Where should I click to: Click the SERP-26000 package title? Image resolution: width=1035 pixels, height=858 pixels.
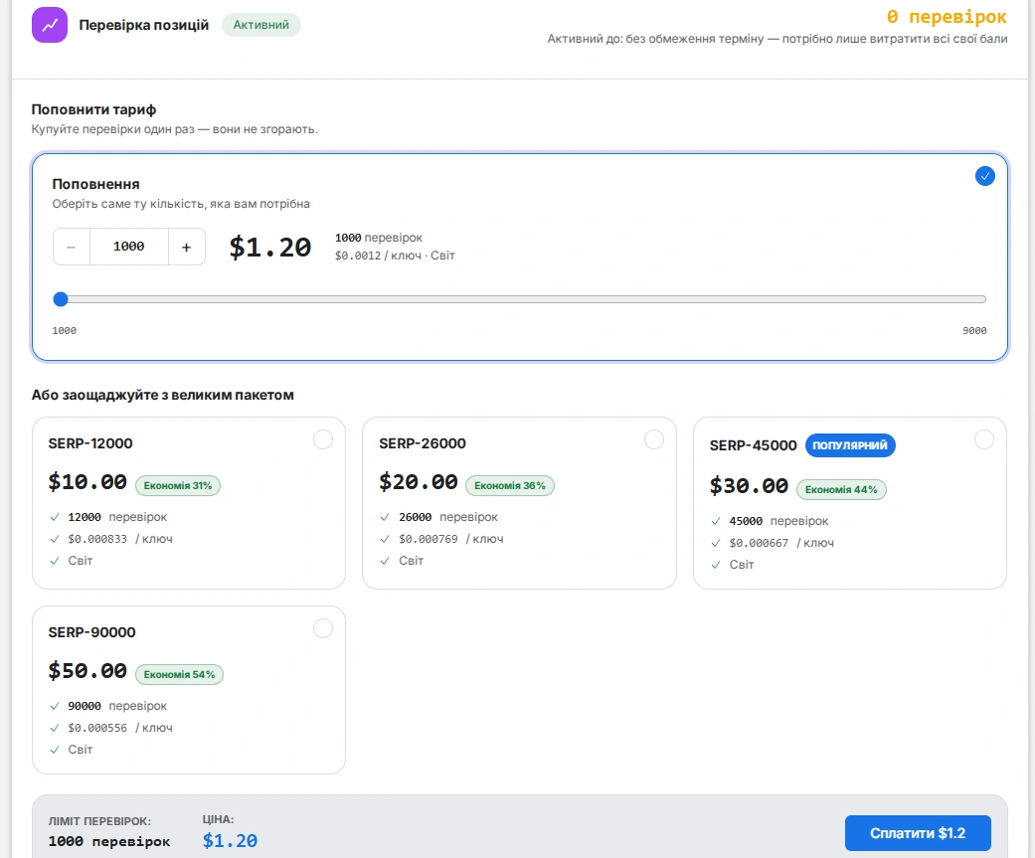(423, 443)
